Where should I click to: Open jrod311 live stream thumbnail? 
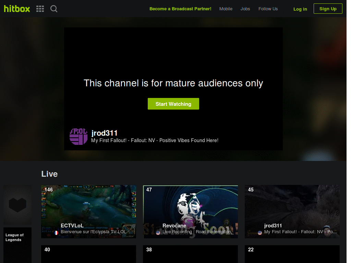click(x=292, y=211)
